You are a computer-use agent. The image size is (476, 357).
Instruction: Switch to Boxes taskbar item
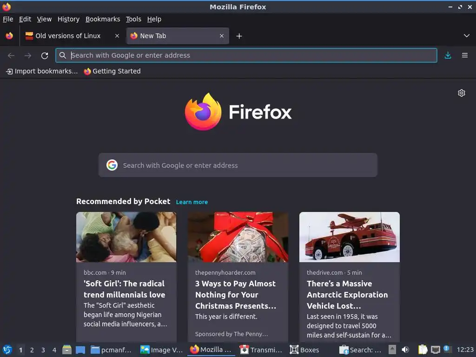[x=304, y=350]
